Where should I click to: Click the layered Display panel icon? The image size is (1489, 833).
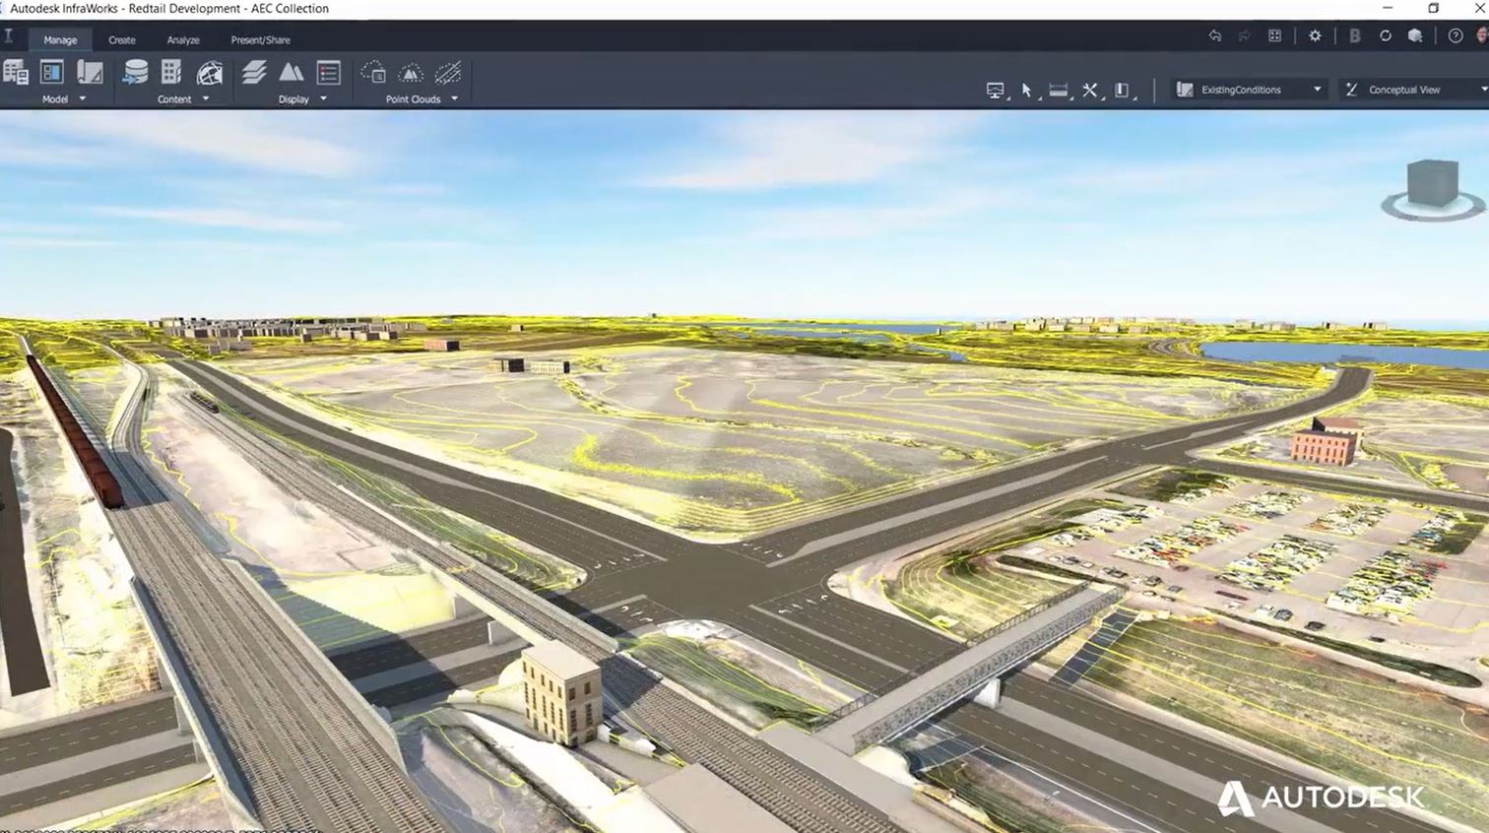point(255,70)
